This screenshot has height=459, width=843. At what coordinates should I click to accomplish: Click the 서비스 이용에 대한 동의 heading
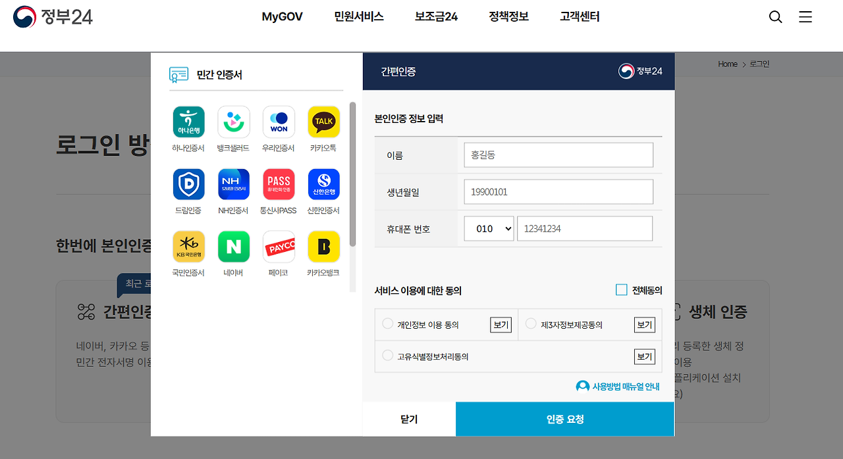click(x=418, y=290)
